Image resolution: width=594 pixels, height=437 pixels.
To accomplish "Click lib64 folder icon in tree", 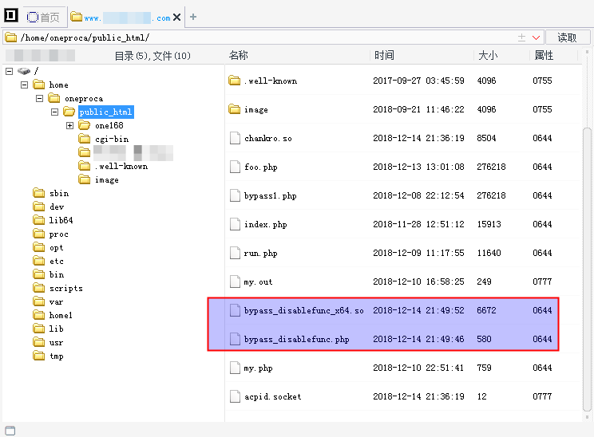I will [39, 220].
